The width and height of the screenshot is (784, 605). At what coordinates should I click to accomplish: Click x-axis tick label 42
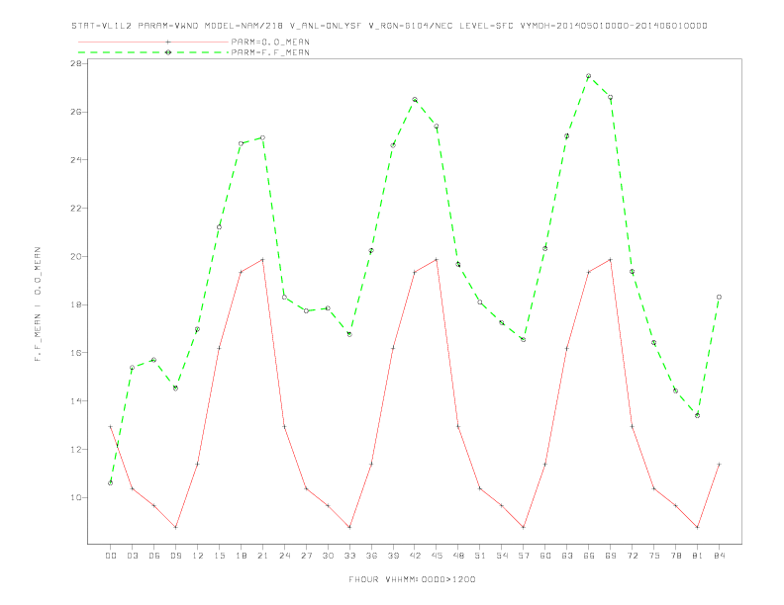pyautogui.click(x=415, y=556)
